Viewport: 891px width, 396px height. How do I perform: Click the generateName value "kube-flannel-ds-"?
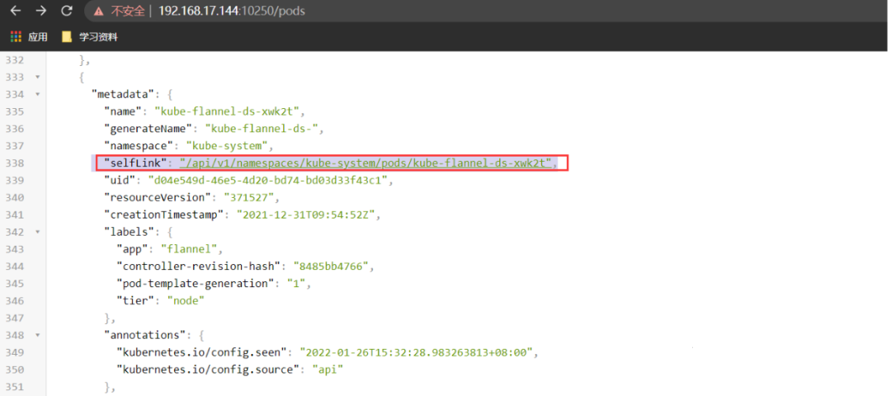(262, 129)
